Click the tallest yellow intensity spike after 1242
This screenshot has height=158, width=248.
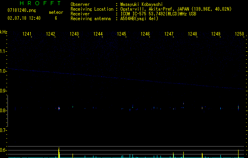(x=59, y=152)
